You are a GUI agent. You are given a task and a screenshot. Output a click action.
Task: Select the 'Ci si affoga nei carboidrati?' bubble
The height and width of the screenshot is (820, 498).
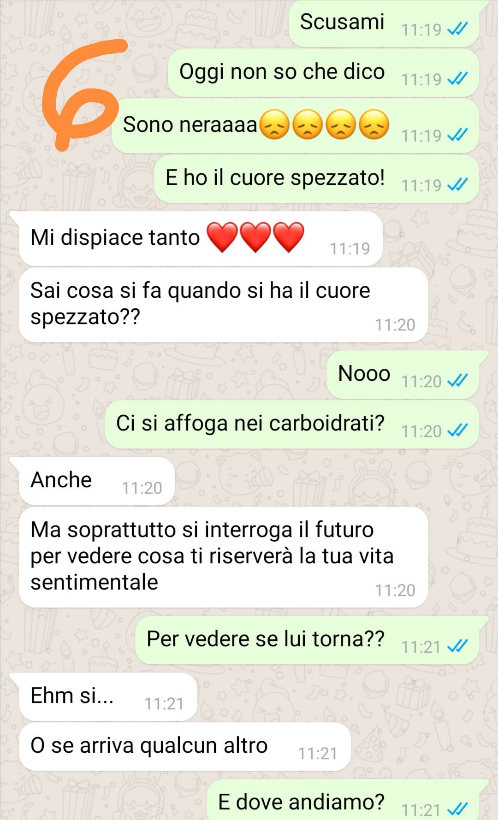(x=291, y=425)
